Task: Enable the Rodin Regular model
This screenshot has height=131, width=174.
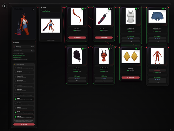Action: (x=16, y=94)
